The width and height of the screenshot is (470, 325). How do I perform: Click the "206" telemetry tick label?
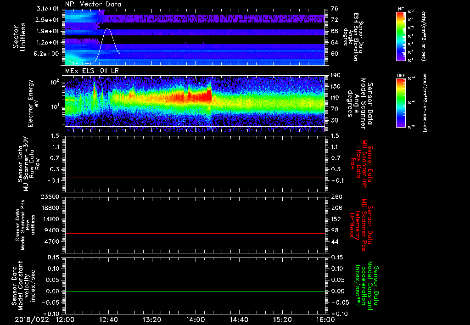point(336,208)
